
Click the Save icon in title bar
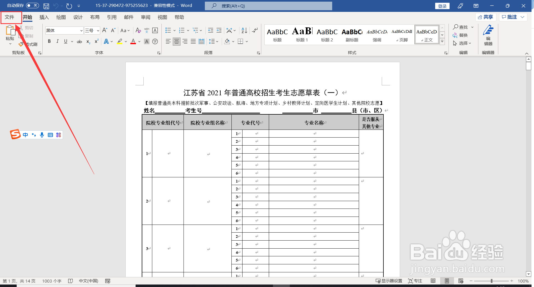tap(46, 6)
